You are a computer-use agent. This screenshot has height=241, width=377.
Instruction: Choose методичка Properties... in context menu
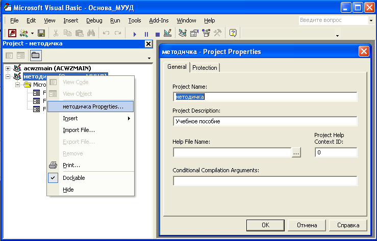90,106
